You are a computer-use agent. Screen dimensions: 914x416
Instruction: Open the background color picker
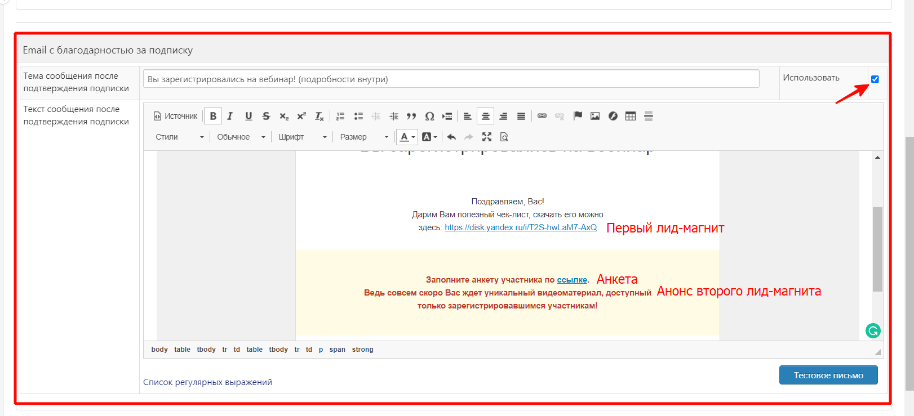429,137
